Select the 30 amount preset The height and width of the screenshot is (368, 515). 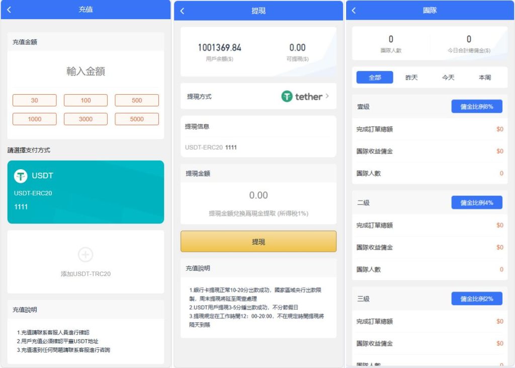34,100
